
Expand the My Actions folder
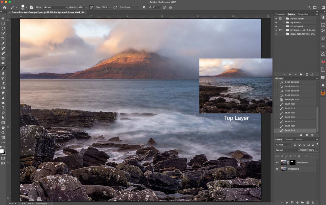point(284,22)
